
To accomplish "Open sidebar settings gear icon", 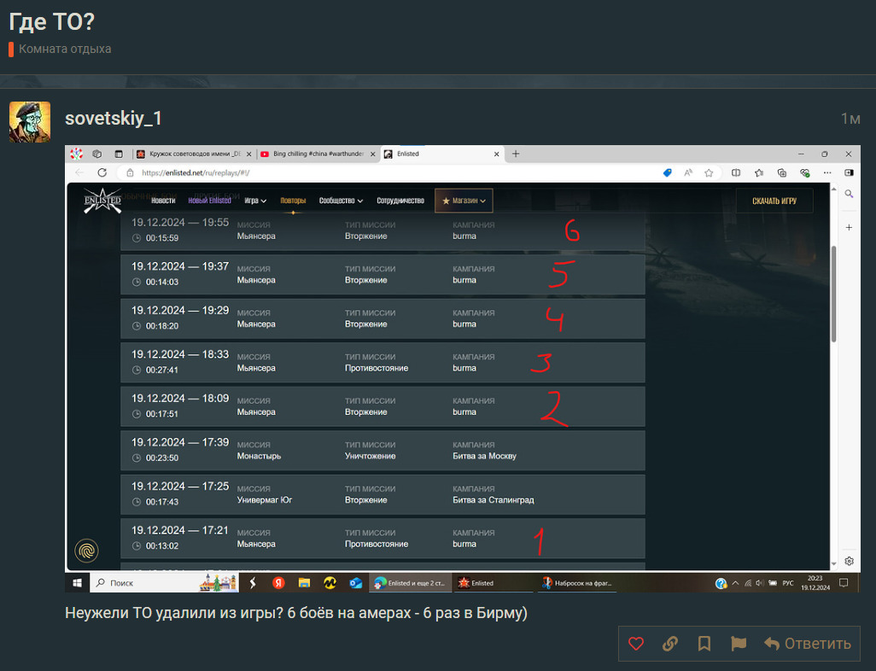I will (x=850, y=561).
